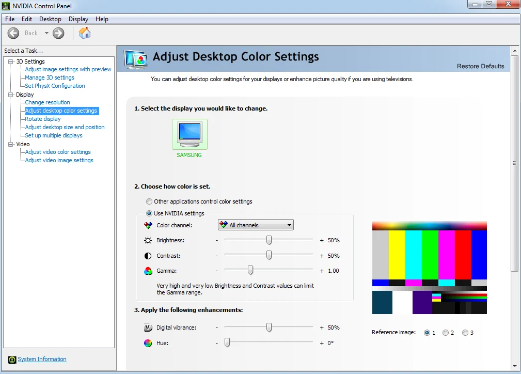521x374 pixels.
Task: Click the Forward arrow icon
Action: coord(58,33)
